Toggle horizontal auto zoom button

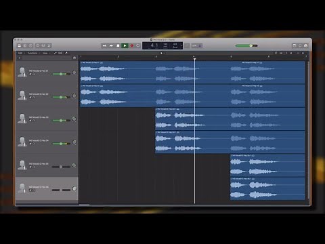281,53
